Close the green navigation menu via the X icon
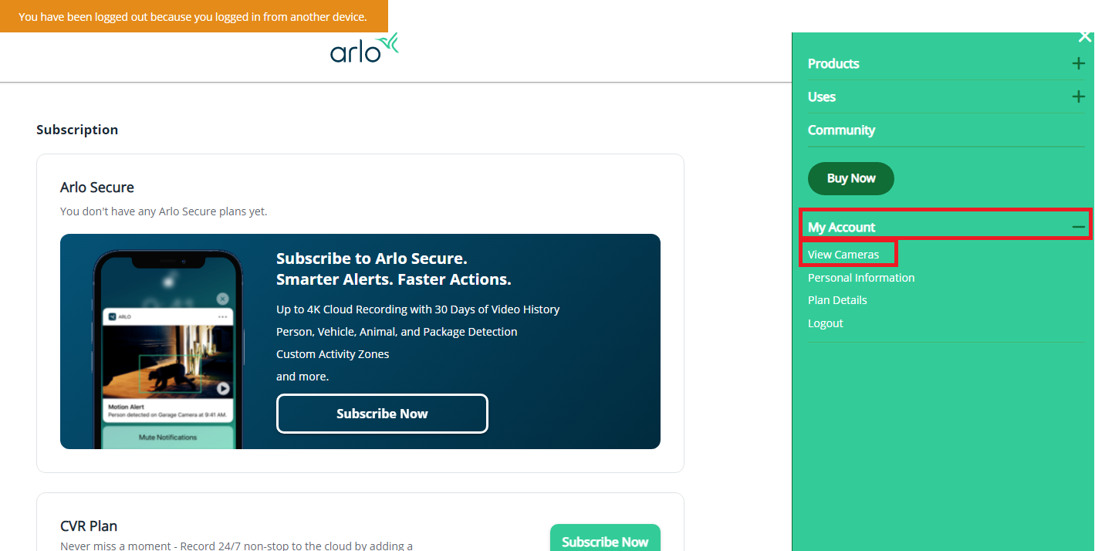1095x551 pixels. point(1085,36)
